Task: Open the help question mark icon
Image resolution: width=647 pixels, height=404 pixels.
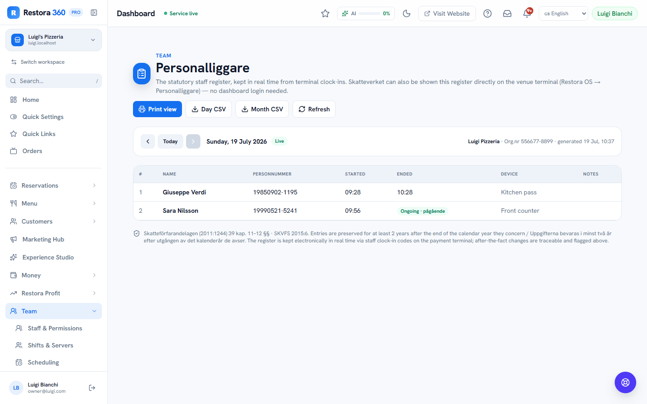Action: (x=487, y=13)
